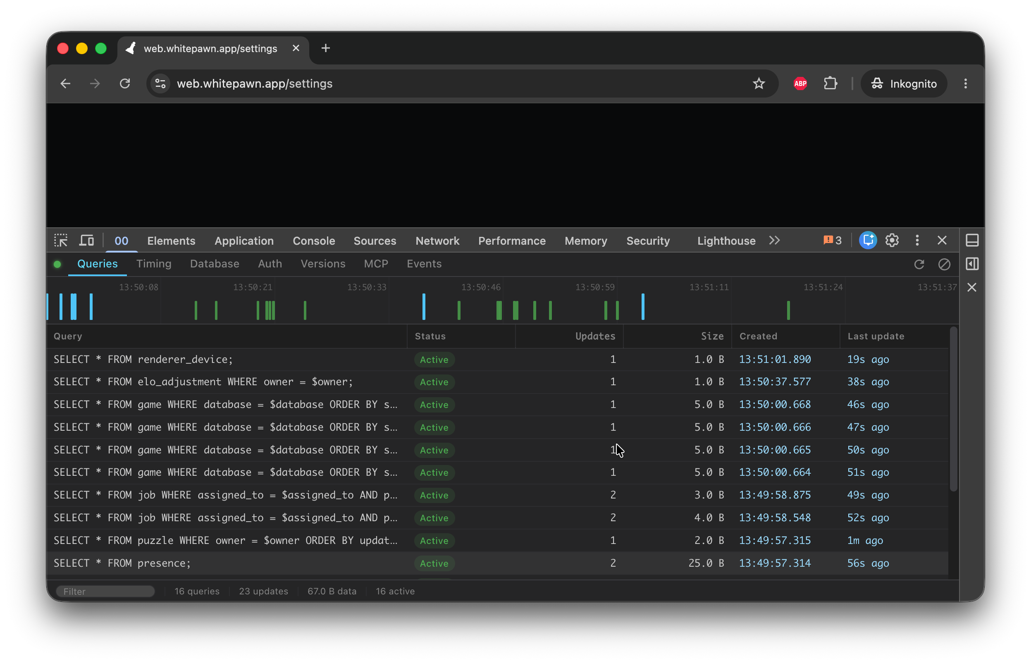The width and height of the screenshot is (1031, 663).
Task: Click the Active badge of elo_adjustment row
Action: tap(434, 382)
